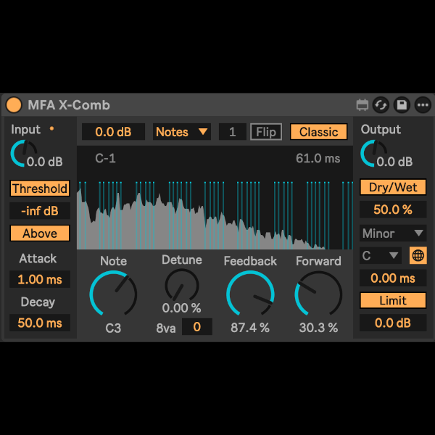Viewport: 435px width, 435px height.
Task: Open the Notes mode dropdown
Action: (181, 132)
